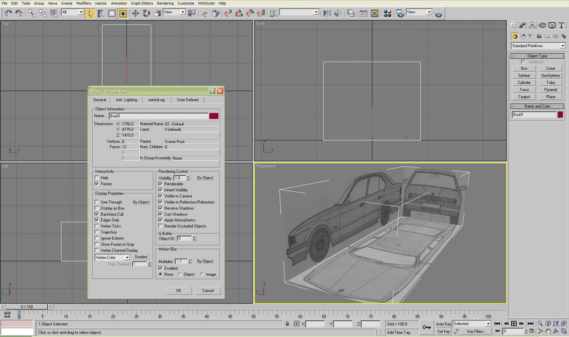The image size is (569, 337).
Task: Open the Utilities hammer panel icon
Action: [561, 25]
